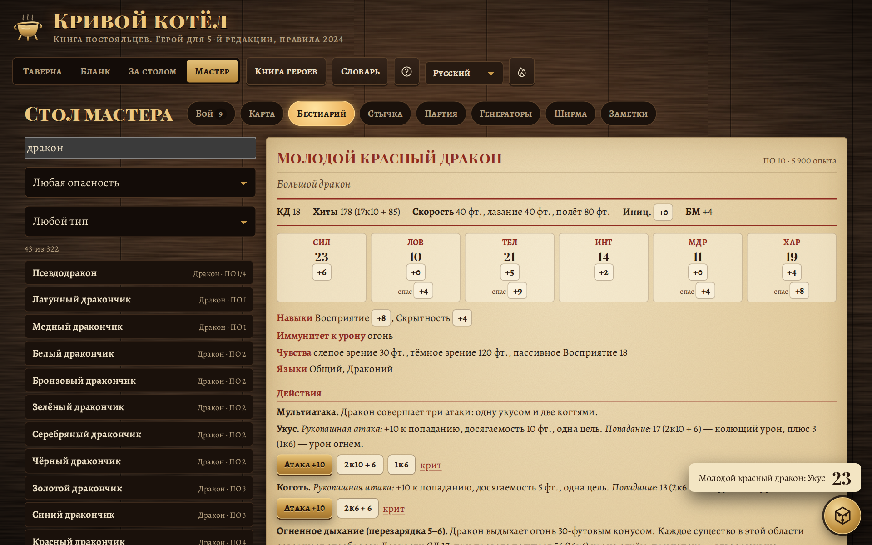Screen dimensions: 872x545
Task: Open the Заметки tab
Action: click(x=628, y=114)
